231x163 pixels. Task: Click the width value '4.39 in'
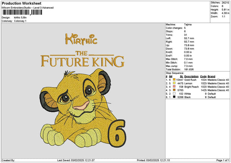click(x=225, y=13)
